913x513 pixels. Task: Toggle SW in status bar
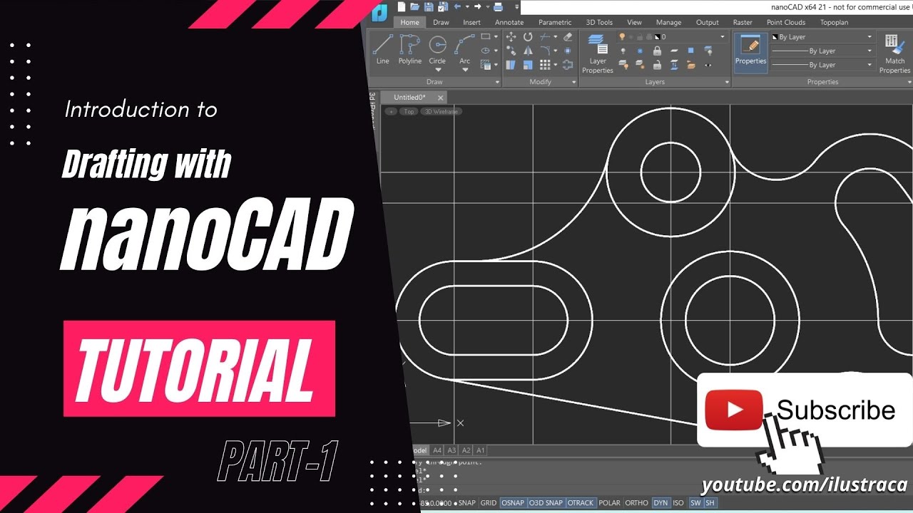(x=695, y=503)
